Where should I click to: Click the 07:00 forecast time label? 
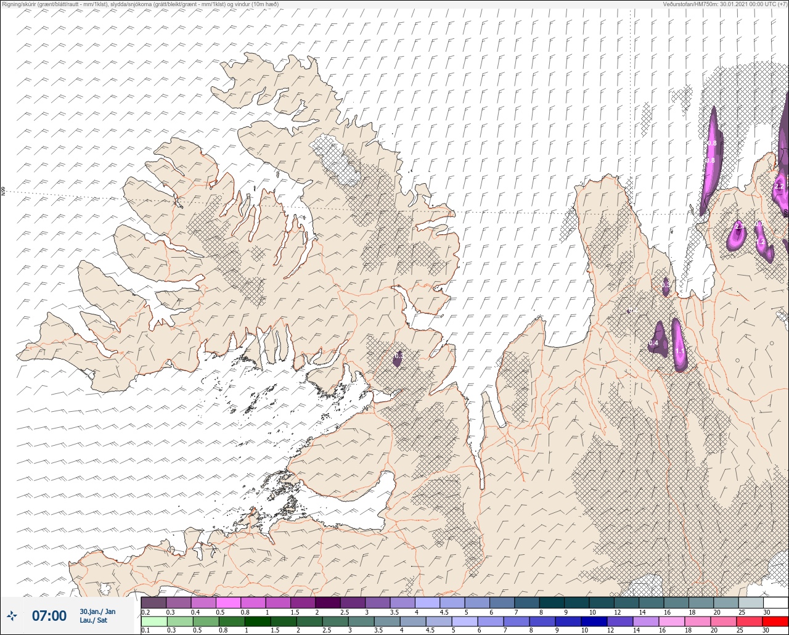tap(49, 616)
